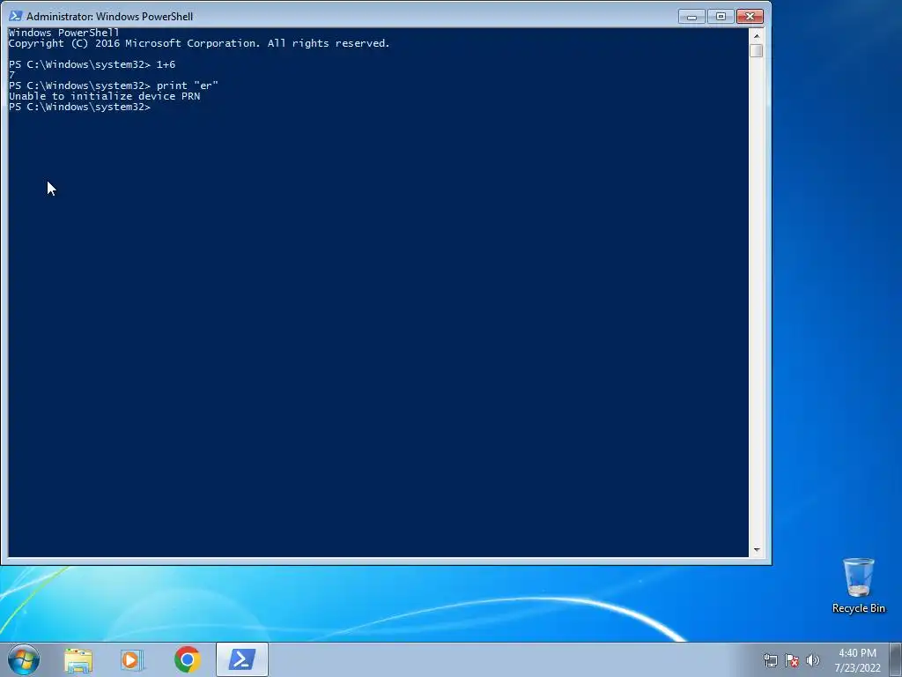The height and width of the screenshot is (677, 902).
Task: Maximize the PowerShell window
Action: click(721, 17)
